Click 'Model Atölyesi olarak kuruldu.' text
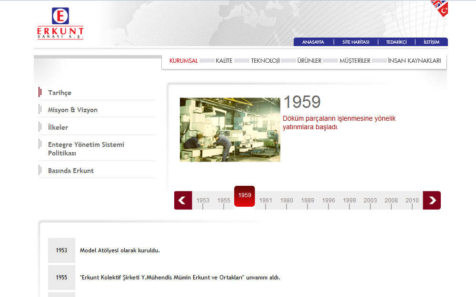The image size is (476, 297). 119,250
